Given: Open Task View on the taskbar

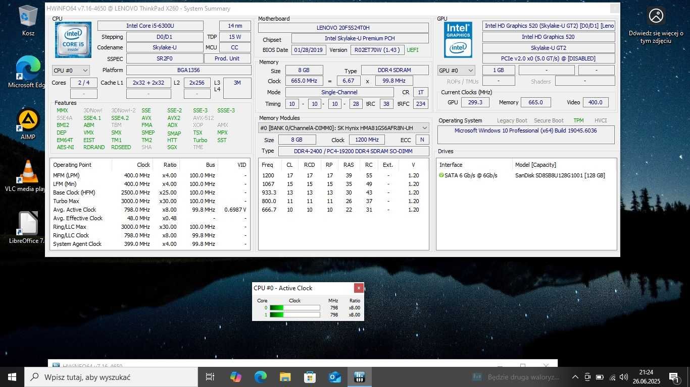Looking at the screenshot, I should click(210, 377).
